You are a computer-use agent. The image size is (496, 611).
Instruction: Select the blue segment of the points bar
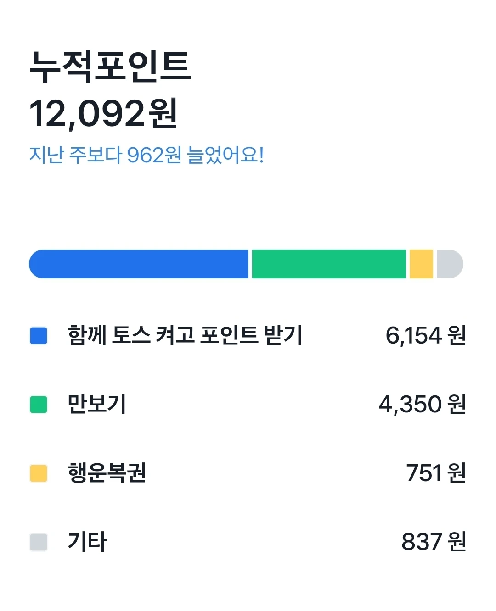[139, 264]
